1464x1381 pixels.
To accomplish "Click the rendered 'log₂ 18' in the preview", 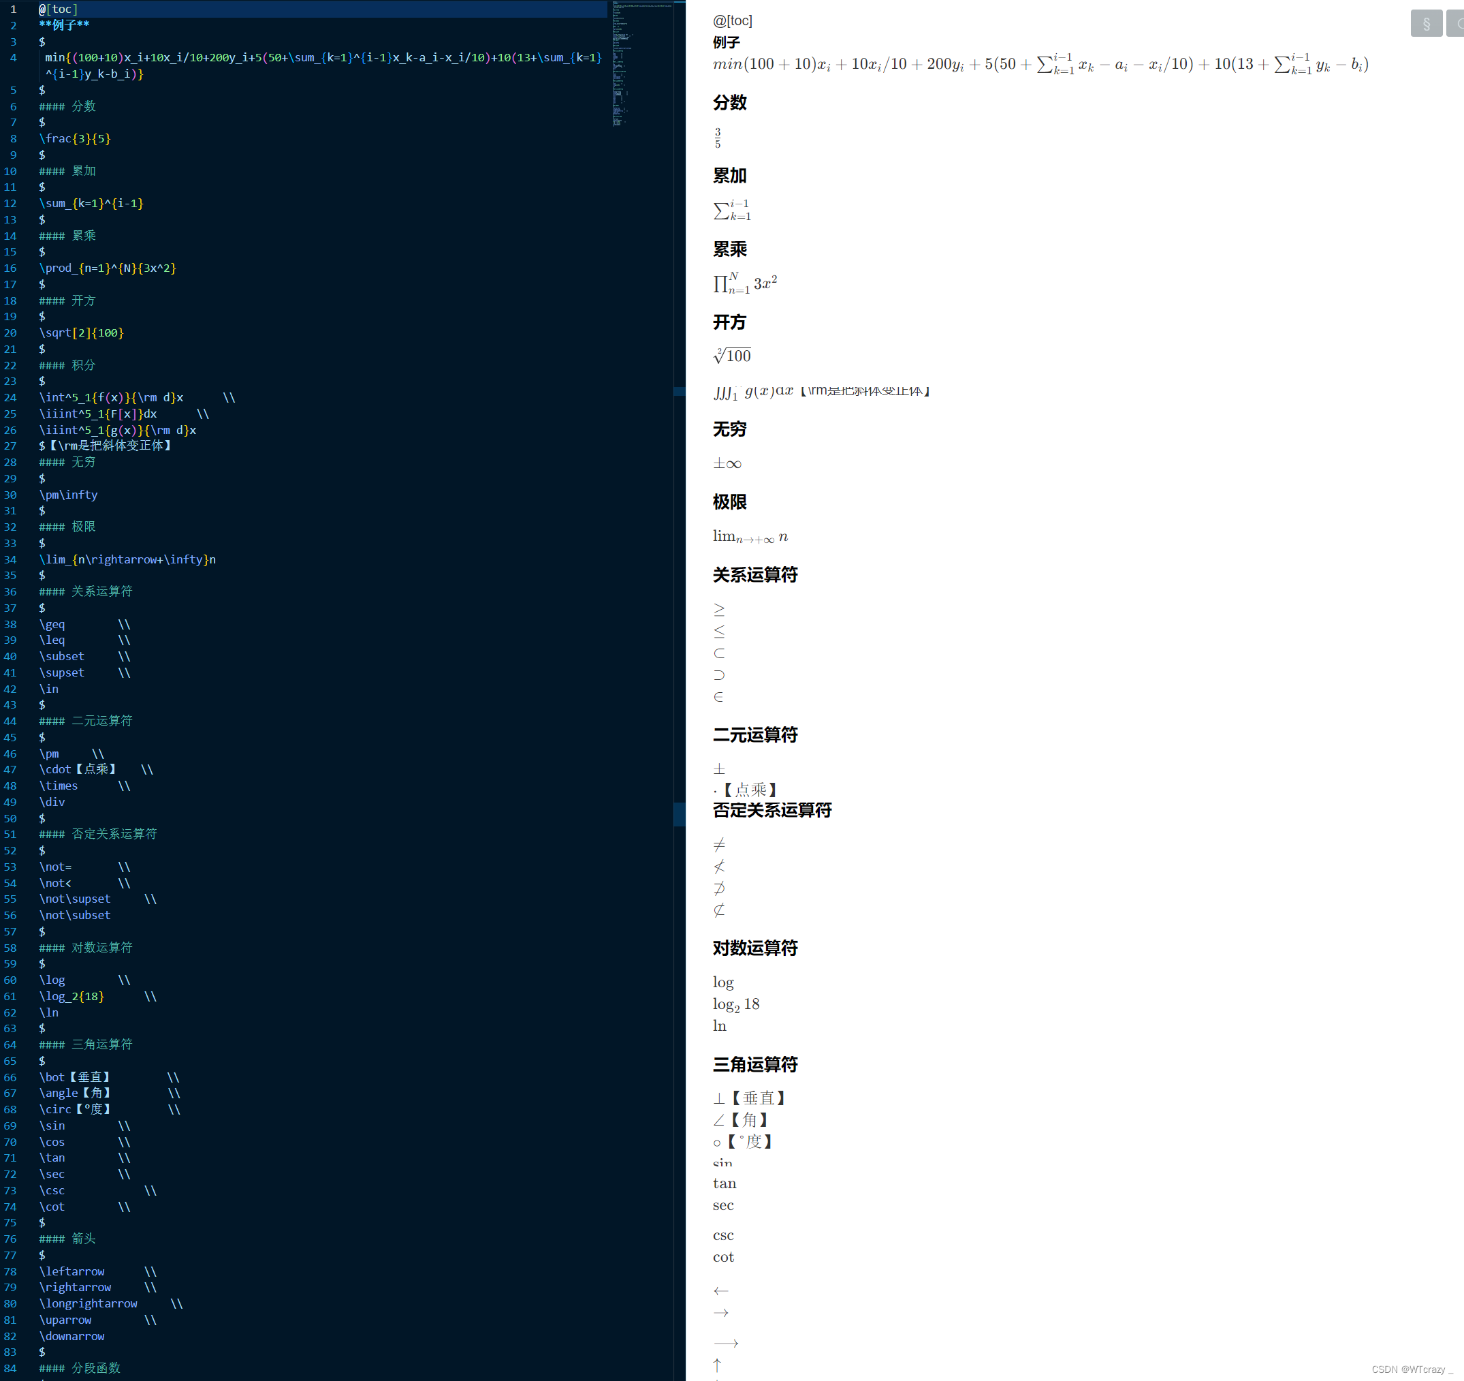I will tap(736, 1004).
